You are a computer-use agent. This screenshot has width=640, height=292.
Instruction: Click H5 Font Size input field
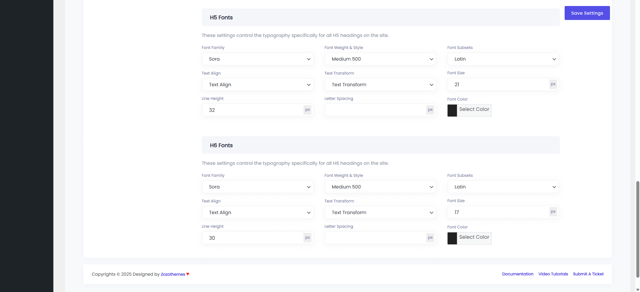pyautogui.click(x=498, y=85)
